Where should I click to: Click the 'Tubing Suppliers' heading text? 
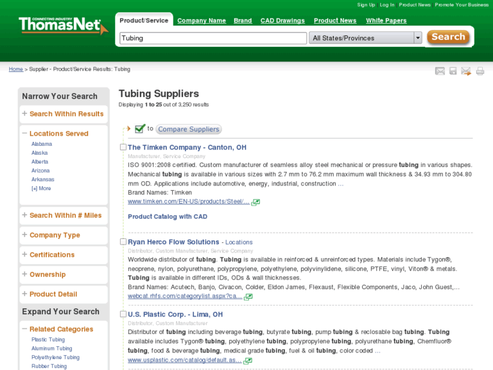click(x=159, y=94)
